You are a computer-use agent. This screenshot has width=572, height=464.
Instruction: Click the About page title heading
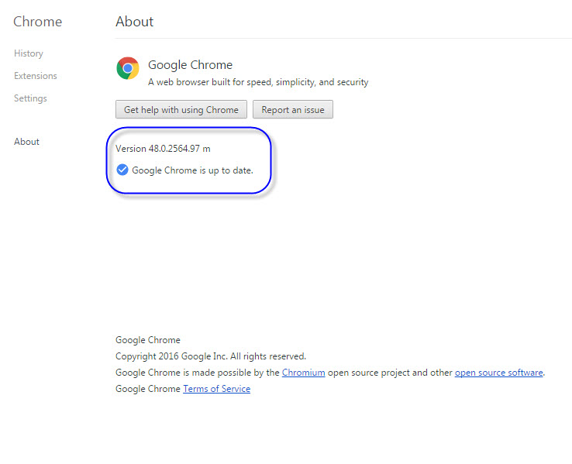pos(135,22)
